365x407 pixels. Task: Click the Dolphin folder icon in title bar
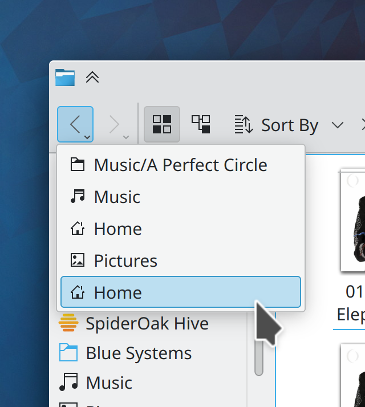click(x=65, y=77)
